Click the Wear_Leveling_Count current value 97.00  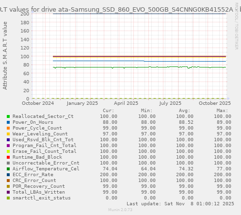(110, 134)
